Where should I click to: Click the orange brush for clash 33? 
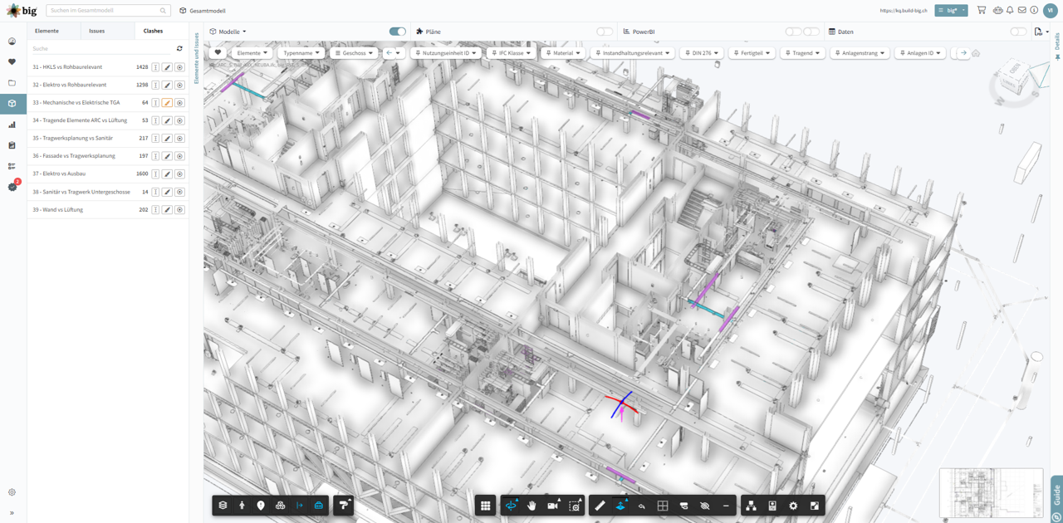pyautogui.click(x=167, y=103)
